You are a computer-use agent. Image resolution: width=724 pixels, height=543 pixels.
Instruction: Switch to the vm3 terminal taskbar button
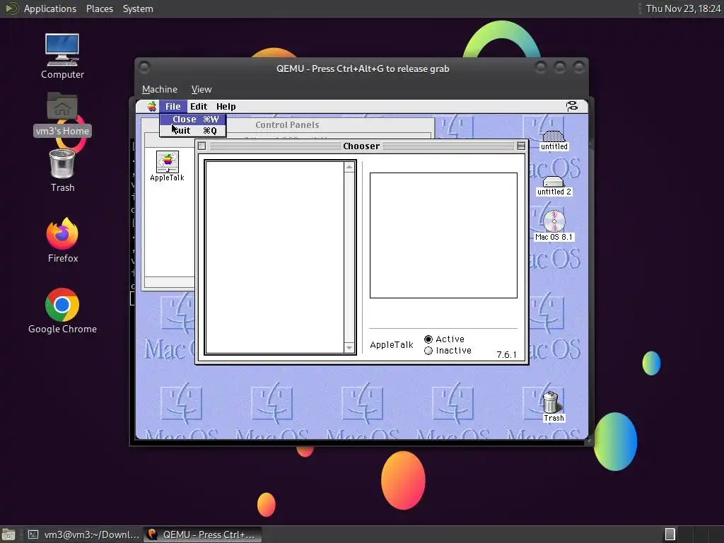83,535
